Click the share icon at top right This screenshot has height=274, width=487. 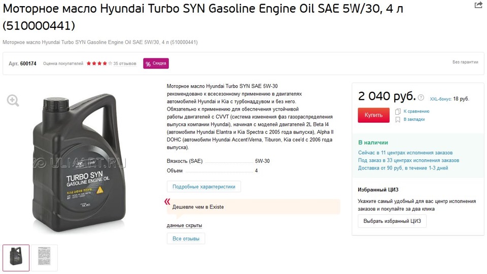pyautogui.click(x=478, y=5)
